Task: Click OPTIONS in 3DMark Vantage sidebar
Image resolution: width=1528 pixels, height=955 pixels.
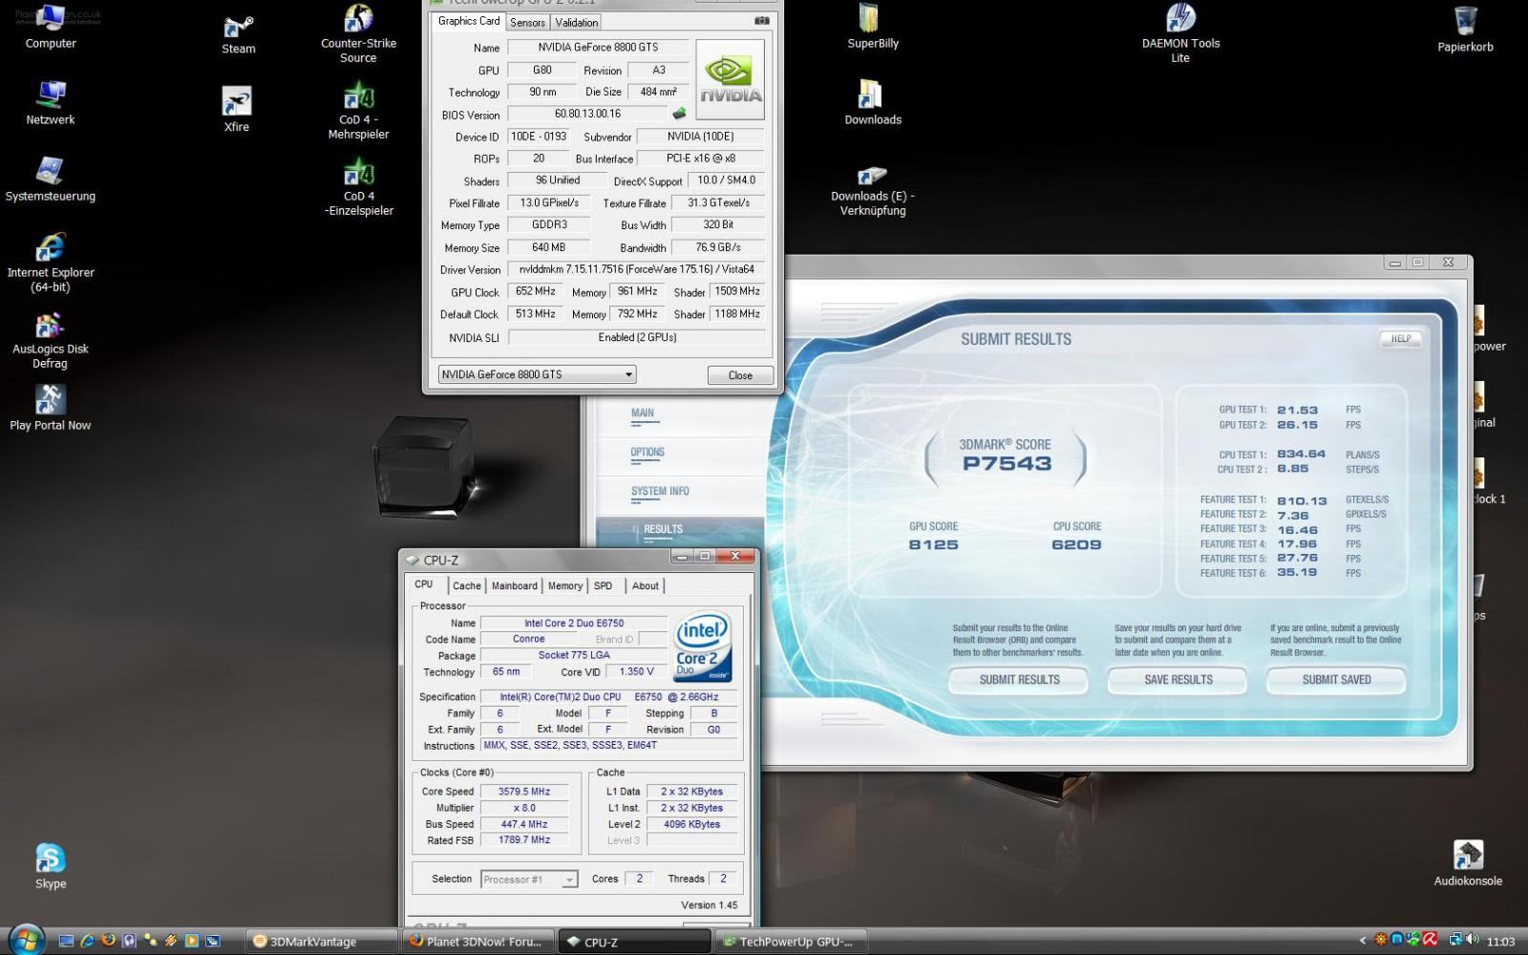Action: pos(647,452)
